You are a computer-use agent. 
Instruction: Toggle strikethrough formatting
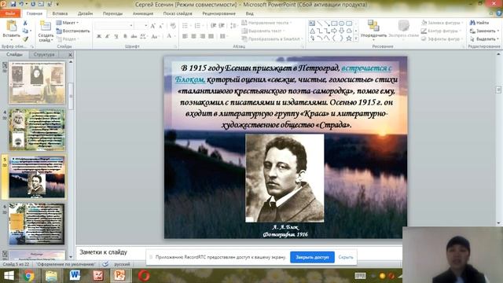tap(134, 36)
